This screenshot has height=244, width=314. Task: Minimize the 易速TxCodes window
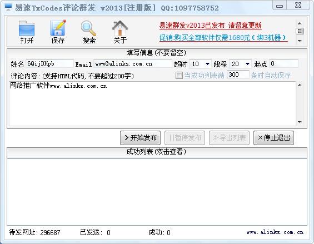tap(280, 5)
